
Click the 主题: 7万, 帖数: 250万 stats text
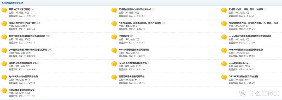pyautogui.click(x=20, y=39)
